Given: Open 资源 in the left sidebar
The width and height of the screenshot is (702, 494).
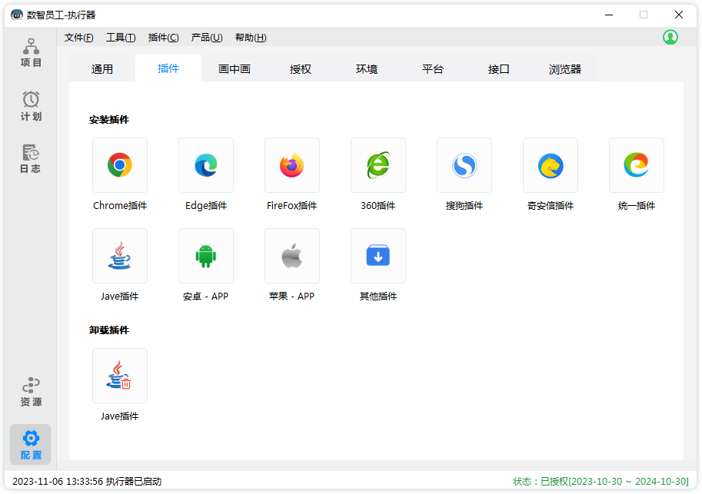Looking at the screenshot, I should pyautogui.click(x=31, y=392).
